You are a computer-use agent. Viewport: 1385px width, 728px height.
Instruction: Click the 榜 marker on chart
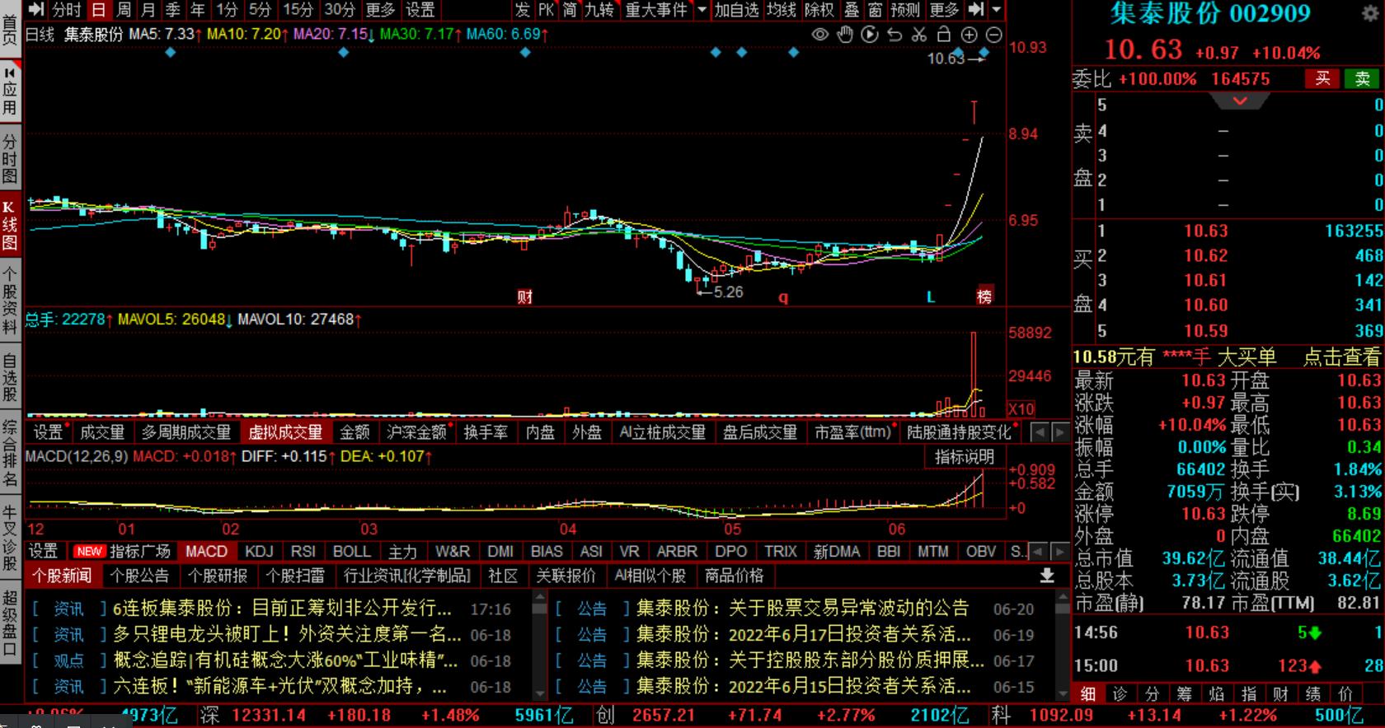pos(984,296)
